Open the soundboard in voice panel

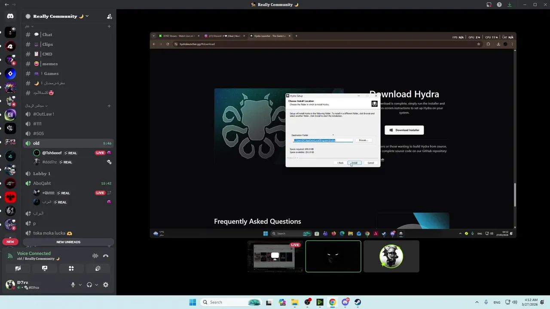98,268
